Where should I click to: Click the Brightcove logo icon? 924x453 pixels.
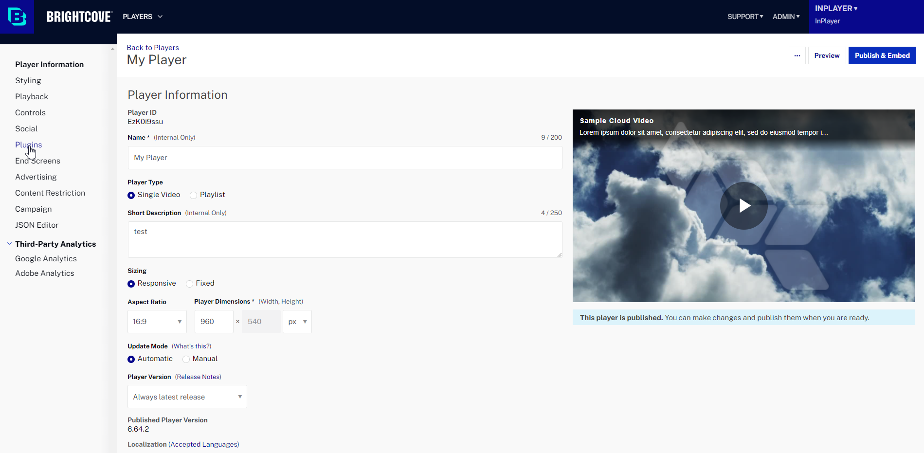[x=17, y=17]
